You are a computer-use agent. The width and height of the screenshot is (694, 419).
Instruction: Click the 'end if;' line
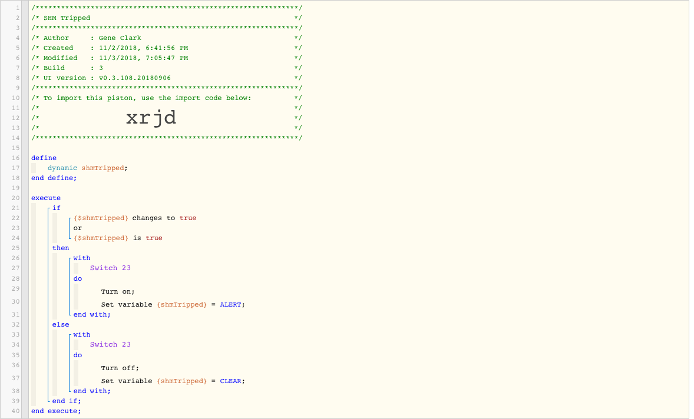67,401
